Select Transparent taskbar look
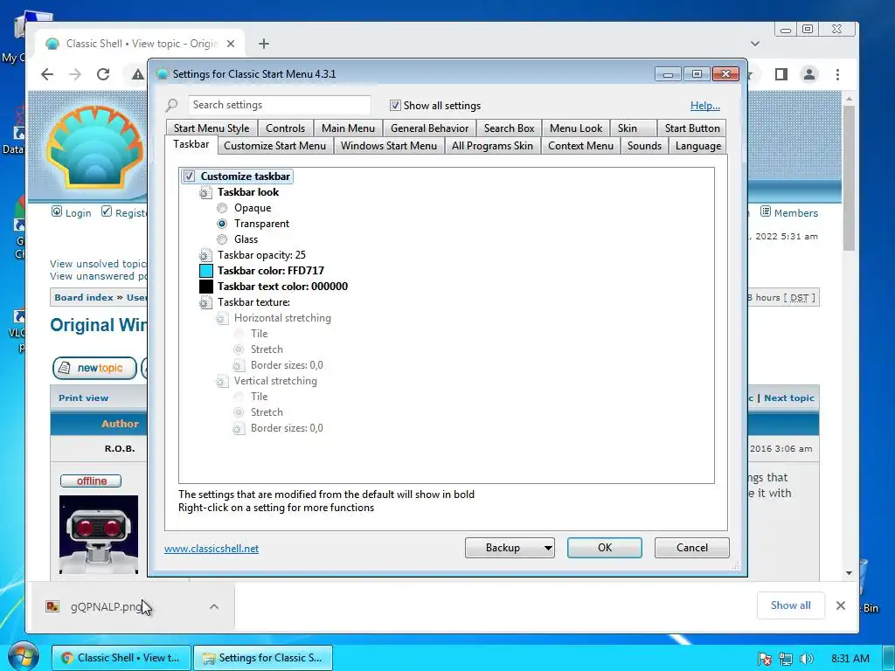 point(222,224)
